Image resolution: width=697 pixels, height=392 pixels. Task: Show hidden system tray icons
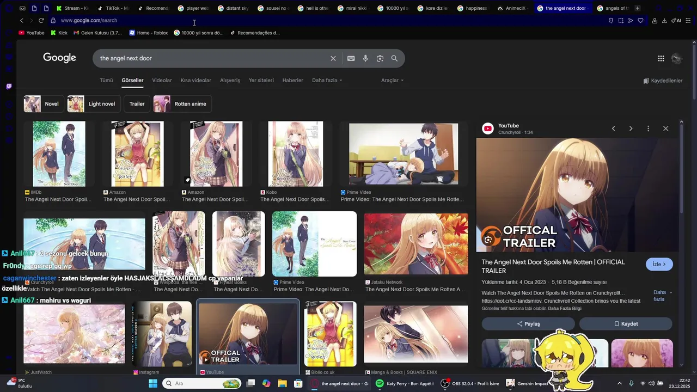coord(621,383)
